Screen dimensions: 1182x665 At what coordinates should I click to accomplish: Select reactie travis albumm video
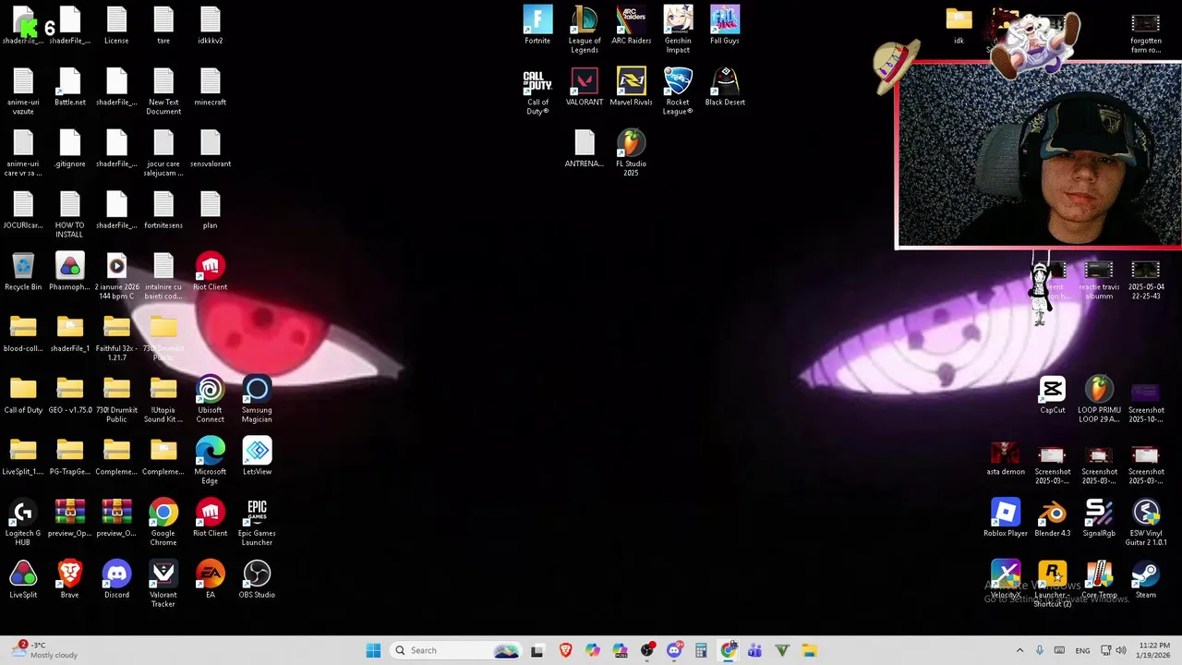[x=1099, y=280]
